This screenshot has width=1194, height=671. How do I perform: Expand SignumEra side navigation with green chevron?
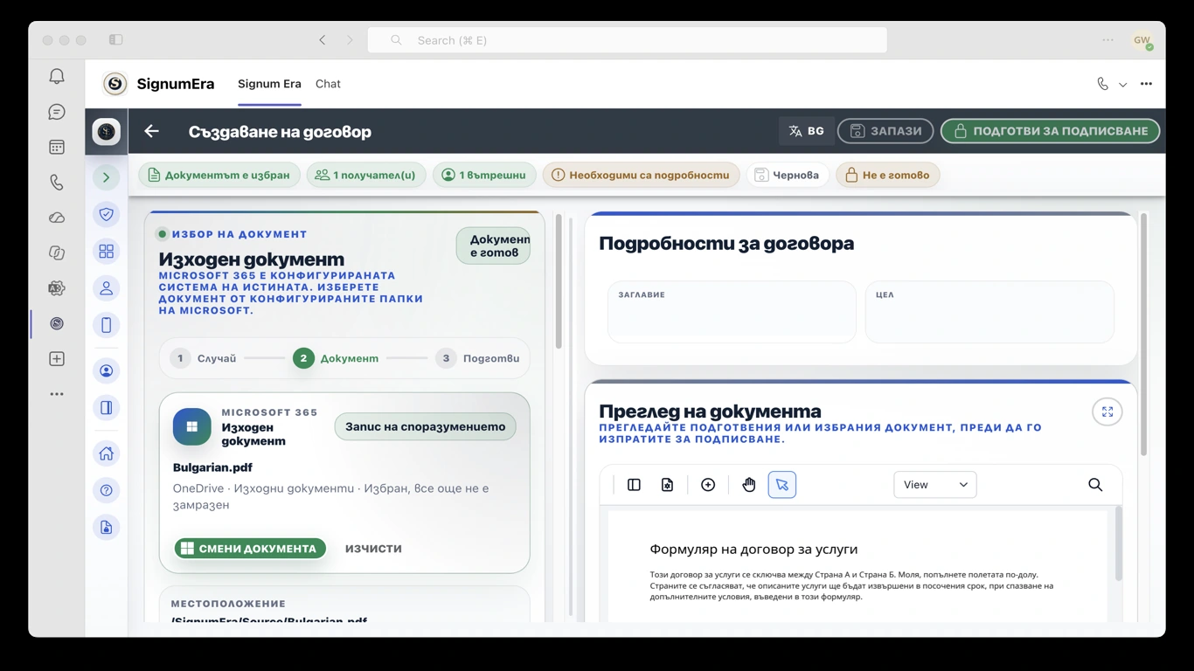107,177
